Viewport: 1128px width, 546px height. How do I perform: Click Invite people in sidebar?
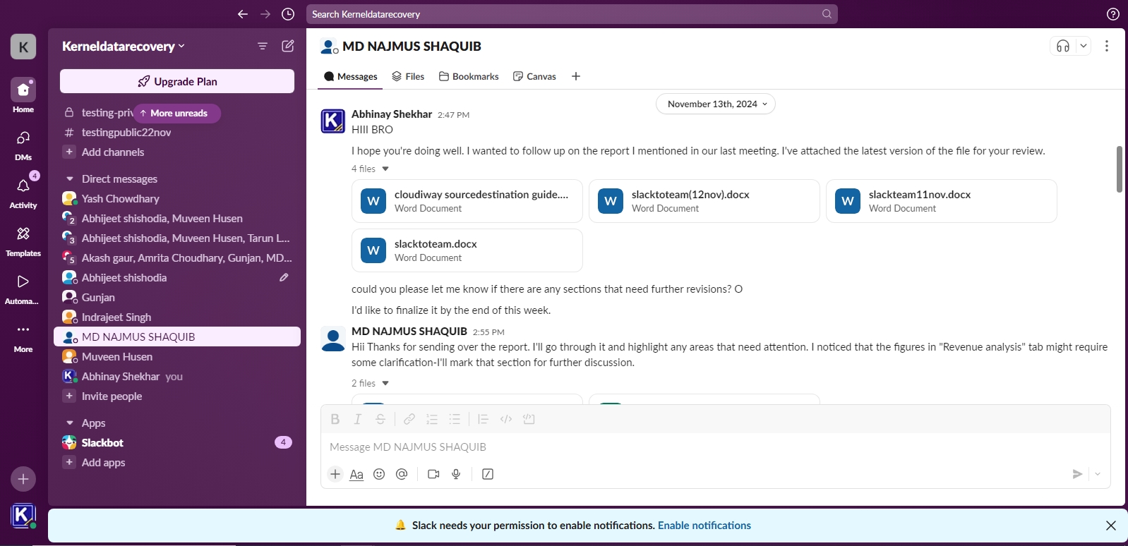click(112, 396)
